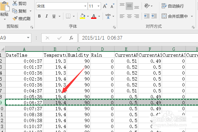Image resolution: width=198 pixels, height=132 pixels.
Task: Open the Clipboard (剪贴板) dialog launcher
Action: tap(32, 27)
